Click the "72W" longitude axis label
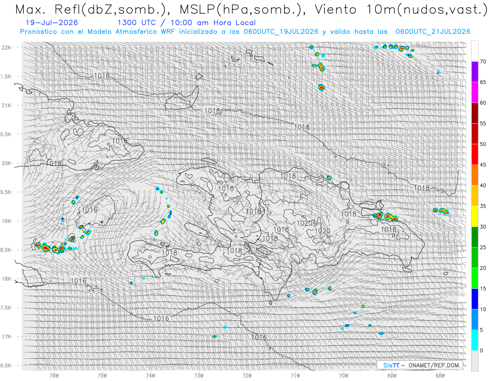Screen dimensions: 494x381 pos(247,376)
